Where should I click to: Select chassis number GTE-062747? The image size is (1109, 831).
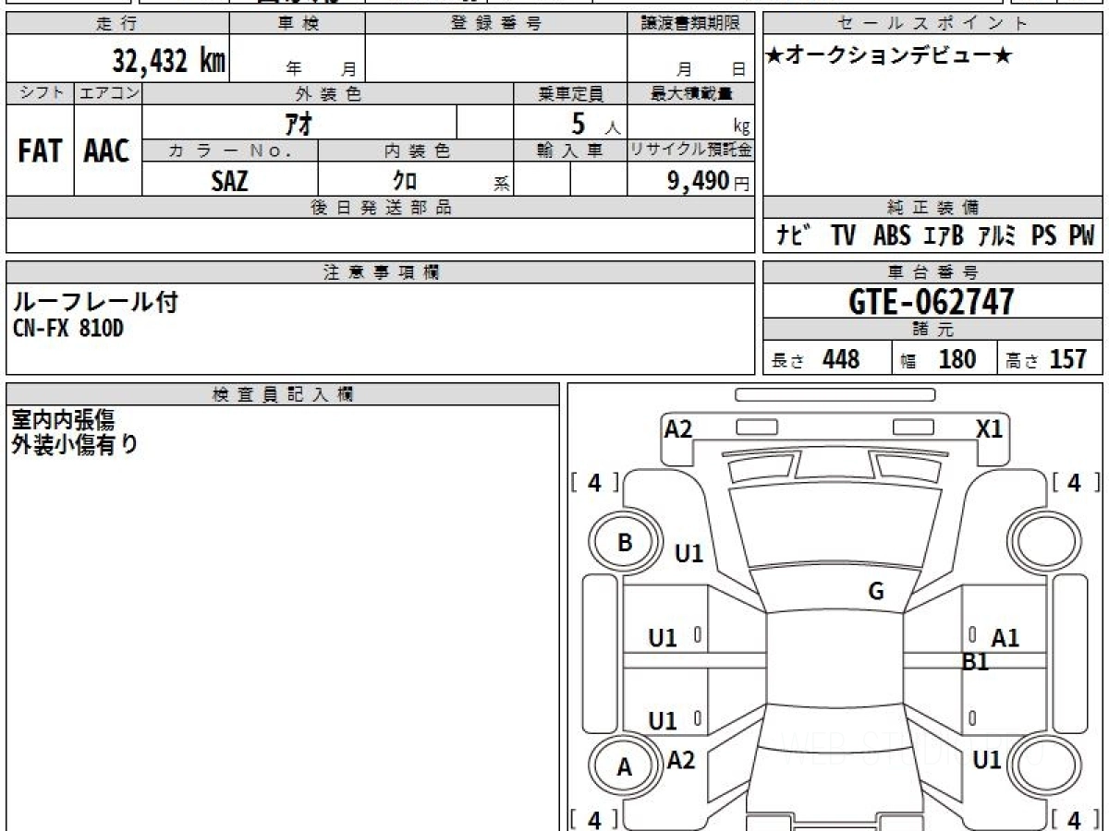pyautogui.click(x=932, y=301)
